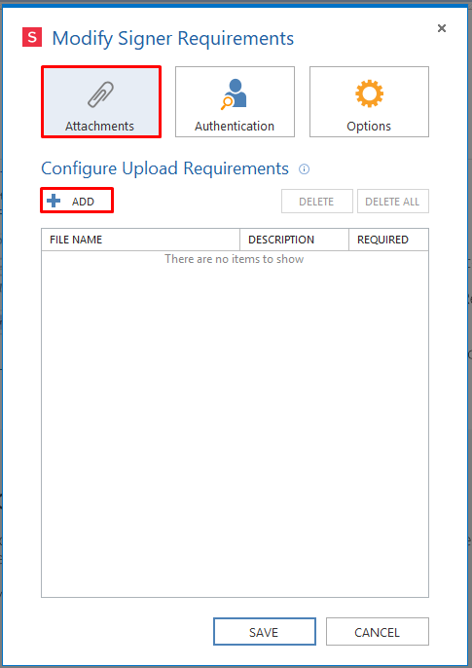Click the Configure Upload Requirements heading

coord(164,168)
